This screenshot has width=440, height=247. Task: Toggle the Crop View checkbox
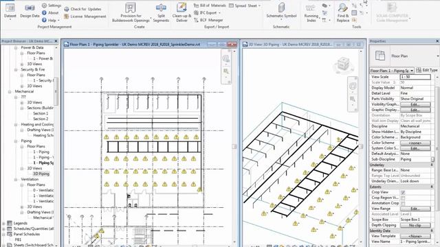click(x=403, y=192)
